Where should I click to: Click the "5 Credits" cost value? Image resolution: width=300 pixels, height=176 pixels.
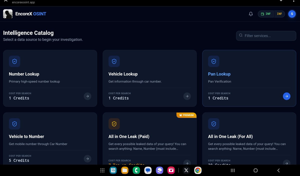(x=19, y=160)
